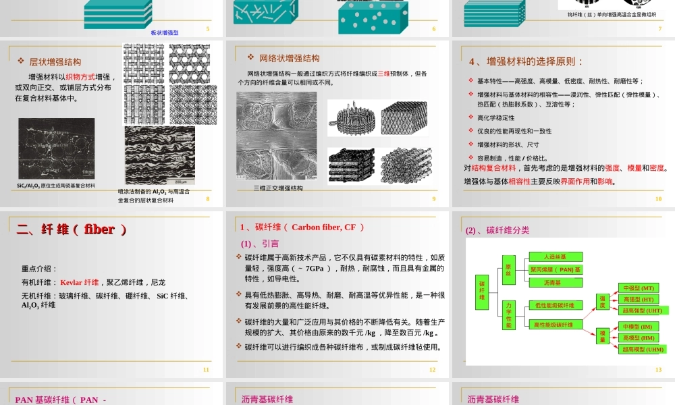Image resolution: width=675 pixels, height=405 pixels.
Task: Select slide 12 about Carbon fiber, CF
Action: click(x=337, y=294)
